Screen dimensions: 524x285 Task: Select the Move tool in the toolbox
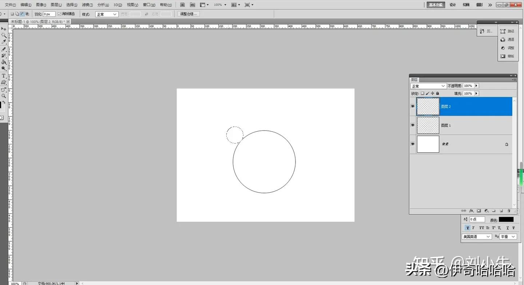click(4, 29)
